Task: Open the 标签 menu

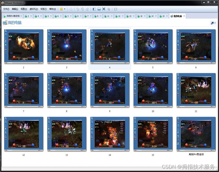Action: point(44,9)
